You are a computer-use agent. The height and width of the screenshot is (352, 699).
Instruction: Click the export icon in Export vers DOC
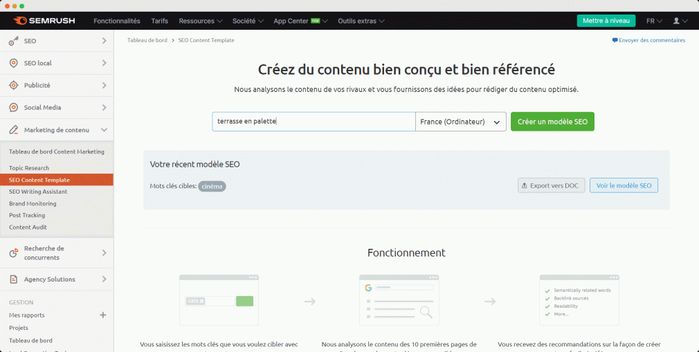tap(525, 186)
